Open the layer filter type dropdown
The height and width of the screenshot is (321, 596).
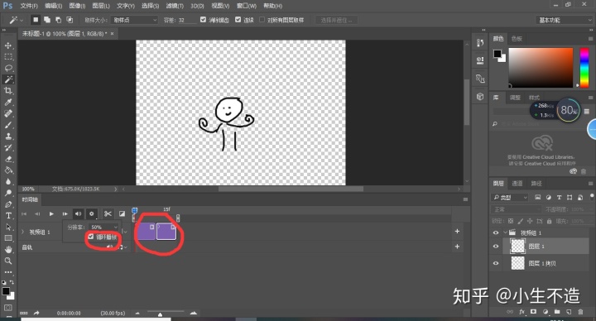coord(510,197)
